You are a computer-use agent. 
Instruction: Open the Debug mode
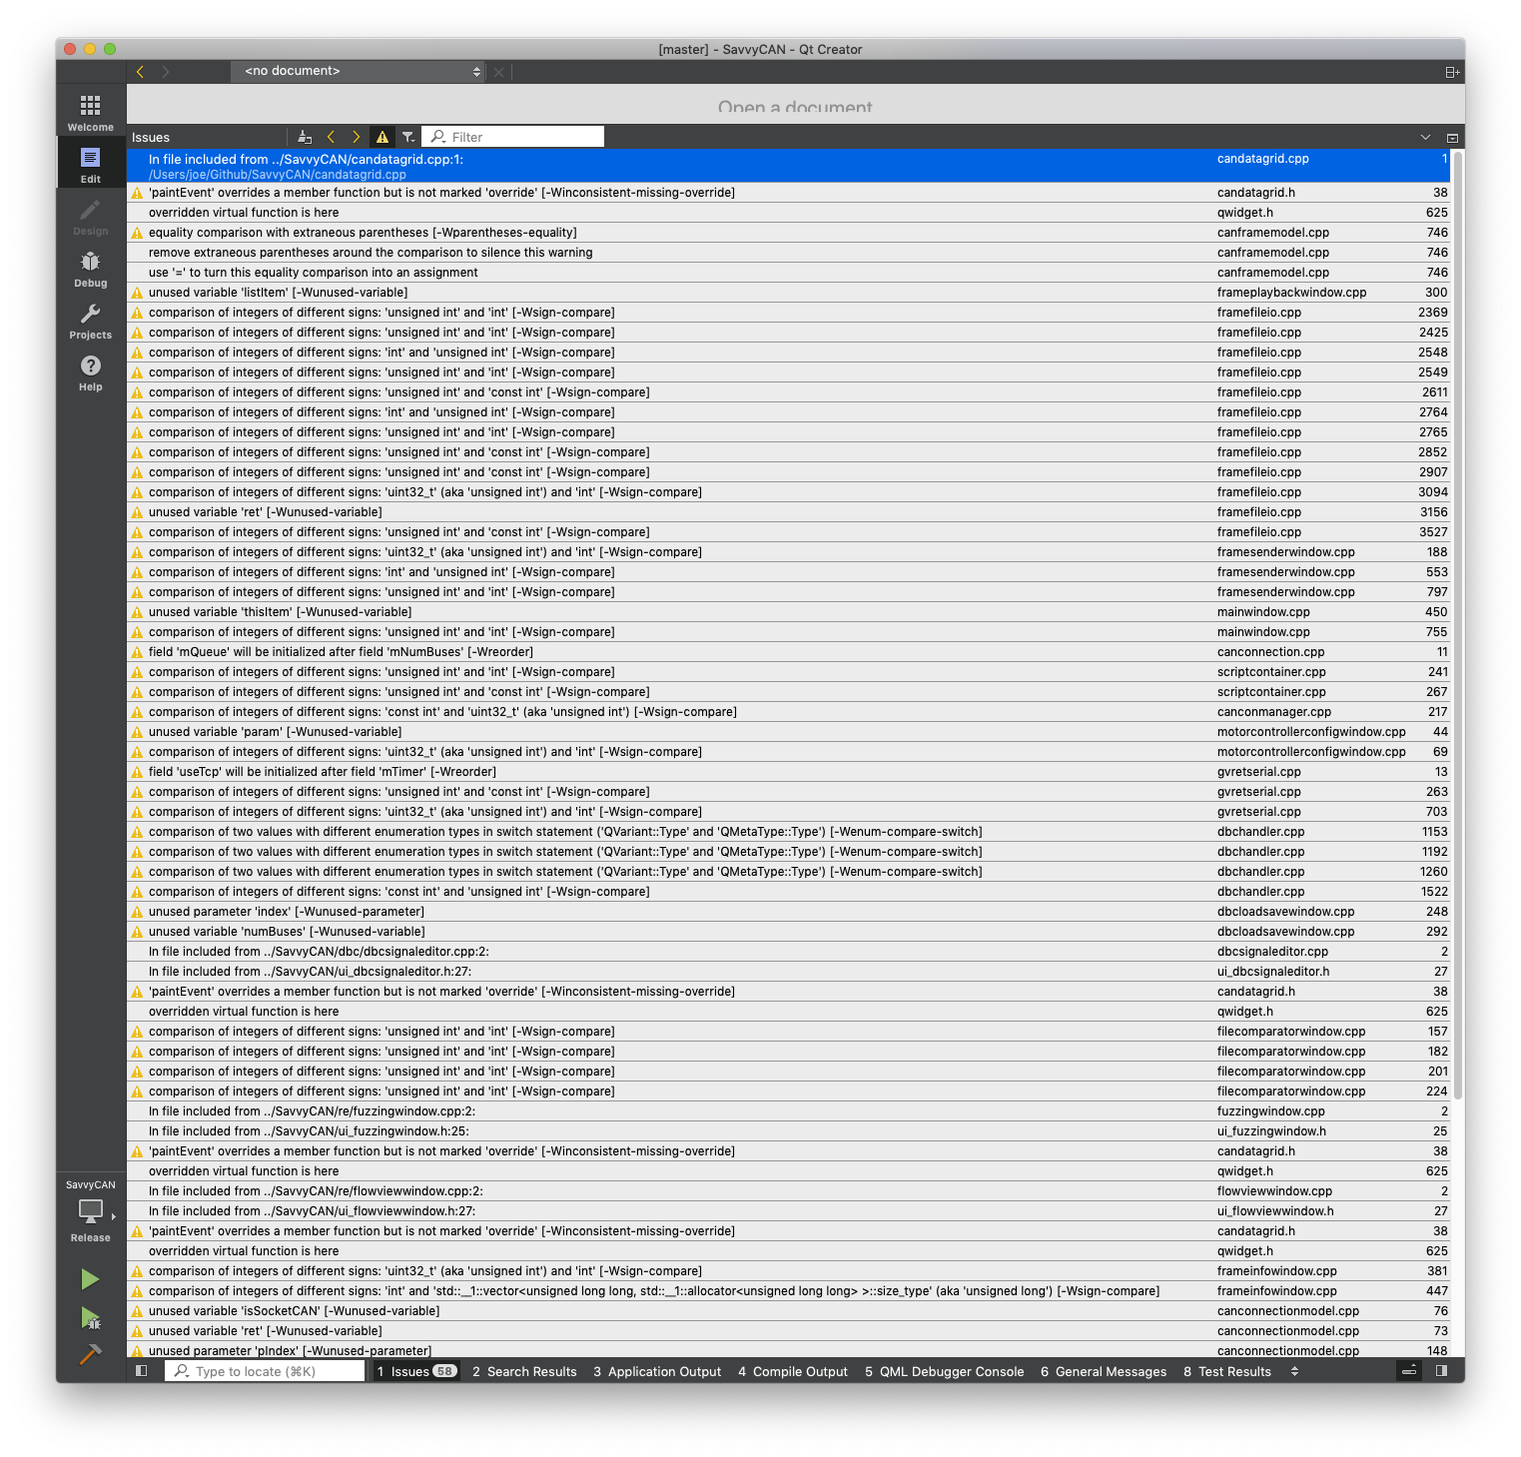click(x=90, y=268)
